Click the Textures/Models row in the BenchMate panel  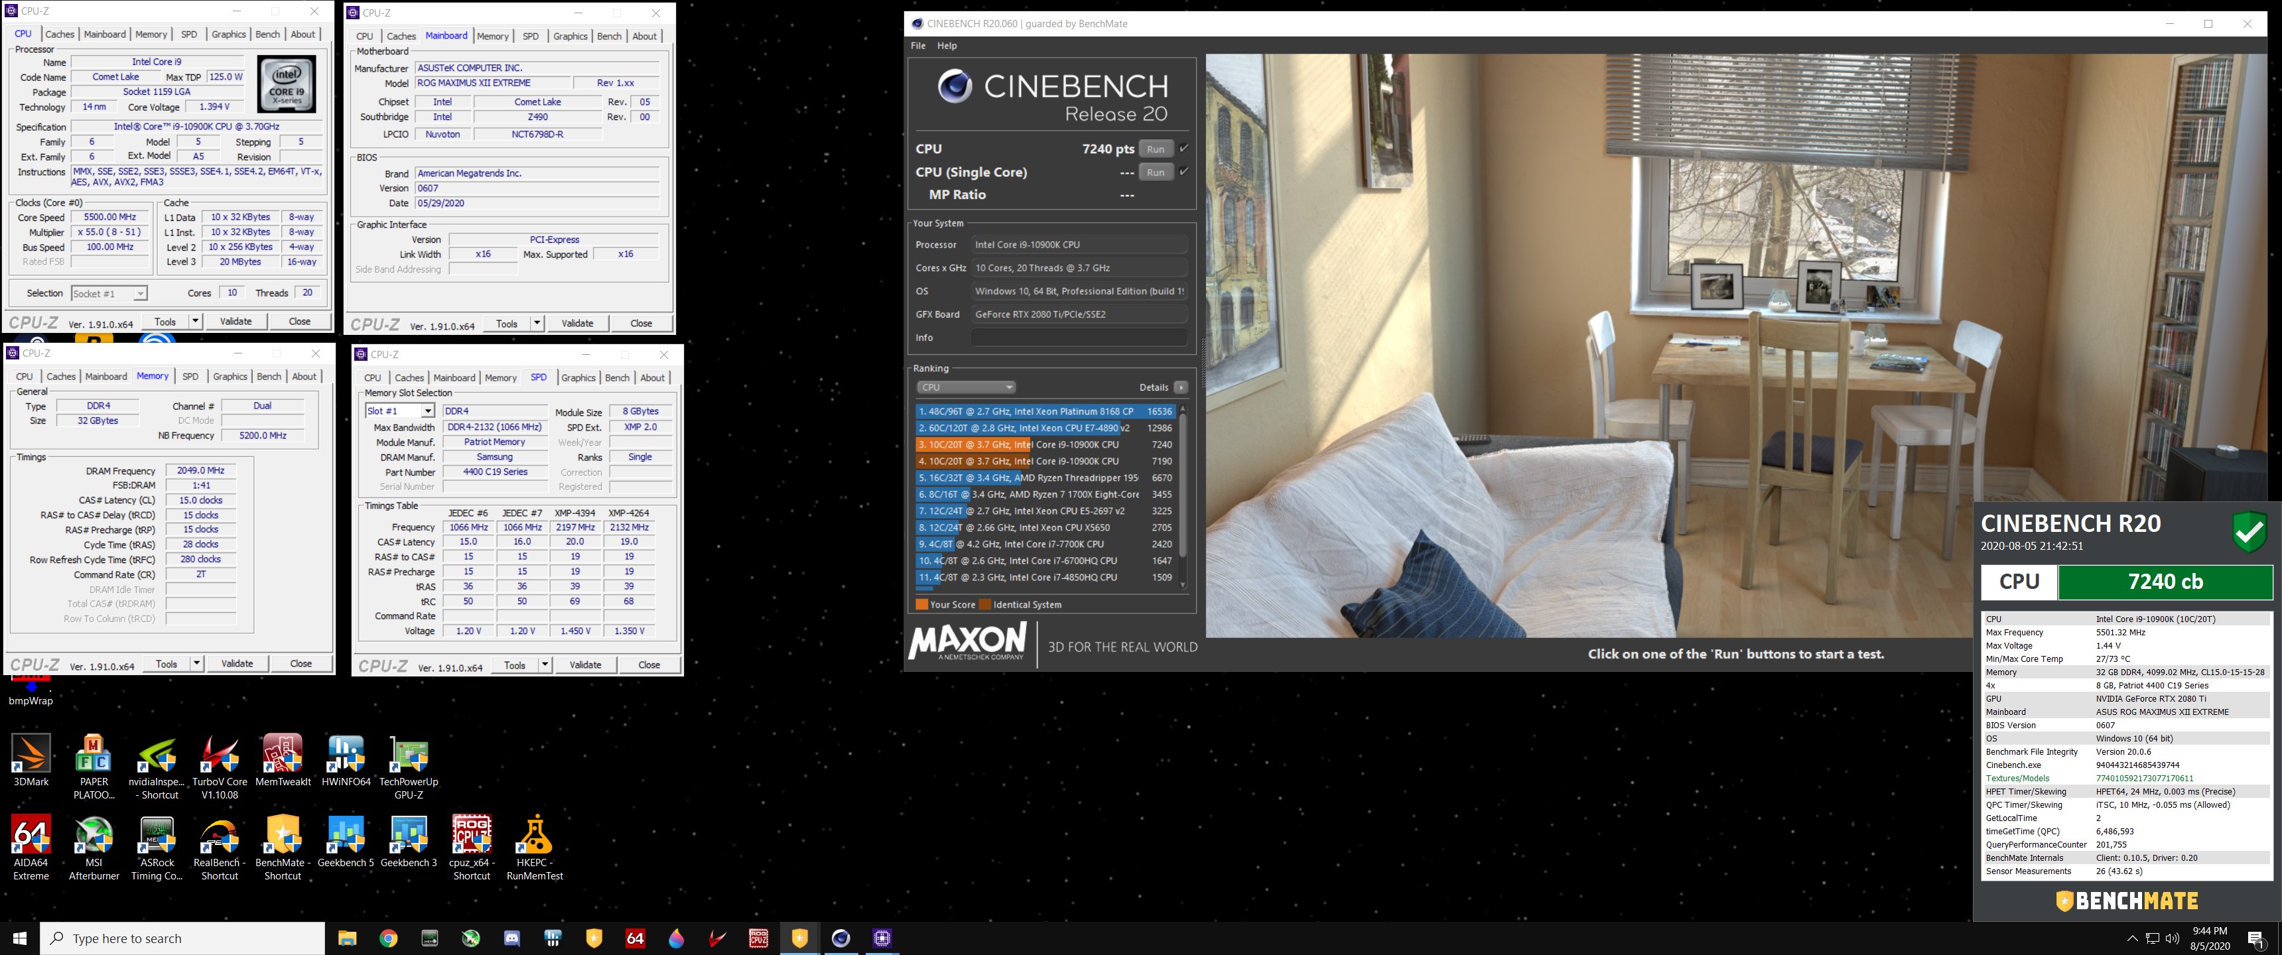click(x=2126, y=778)
